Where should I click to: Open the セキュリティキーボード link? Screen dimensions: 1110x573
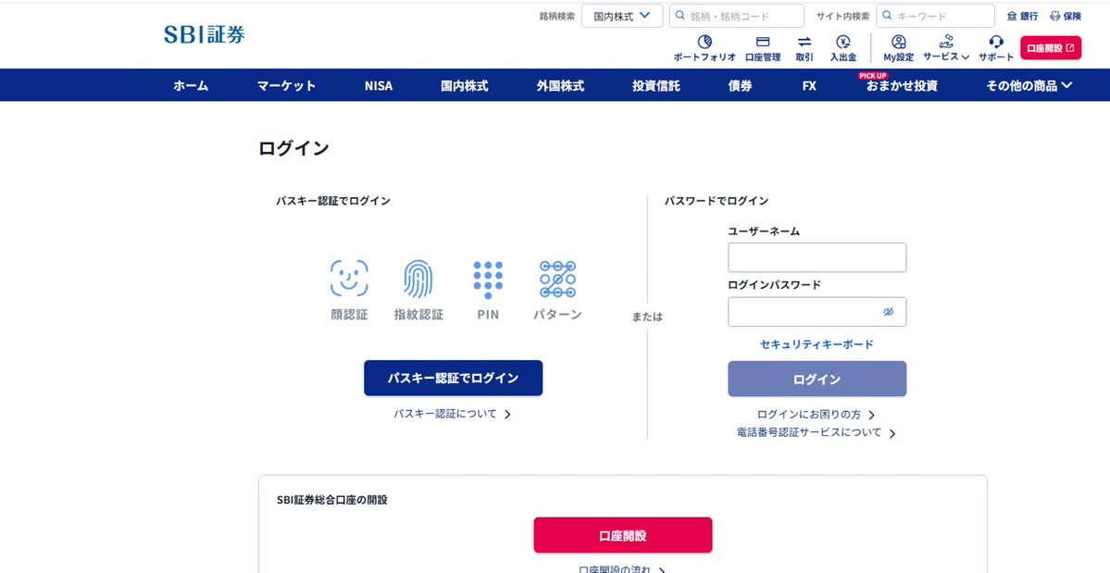[817, 343]
